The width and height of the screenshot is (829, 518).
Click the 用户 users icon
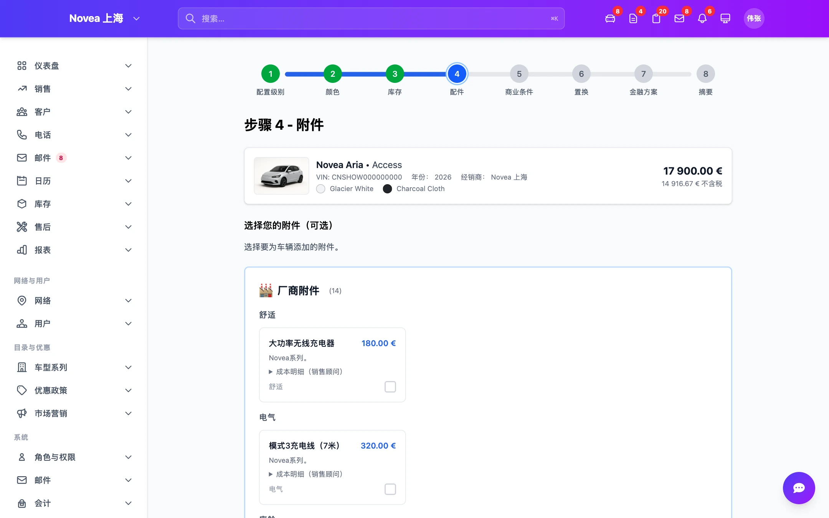pyautogui.click(x=22, y=323)
